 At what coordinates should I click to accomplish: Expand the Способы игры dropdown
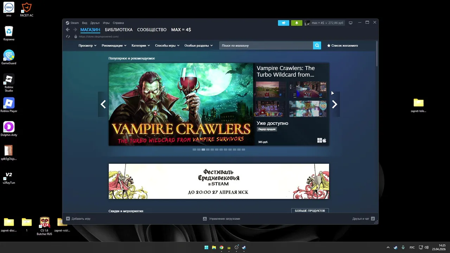(x=167, y=45)
